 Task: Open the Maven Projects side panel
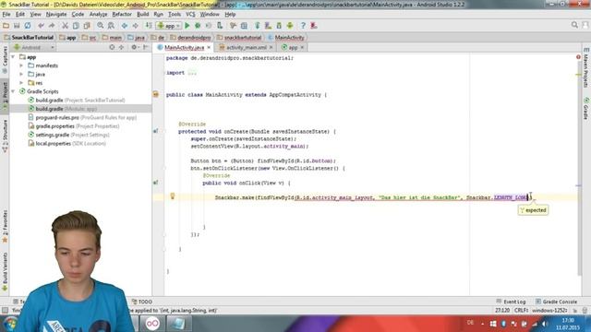point(586,67)
